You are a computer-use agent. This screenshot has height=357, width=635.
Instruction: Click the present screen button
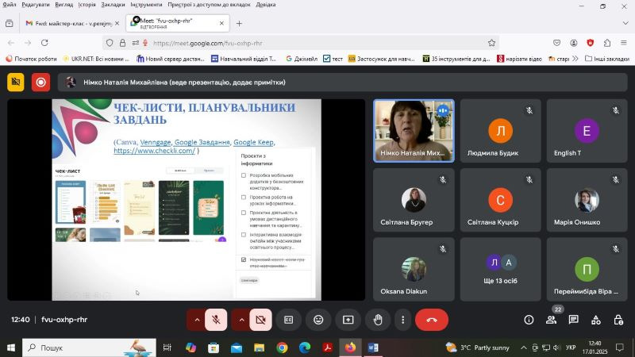click(348, 320)
